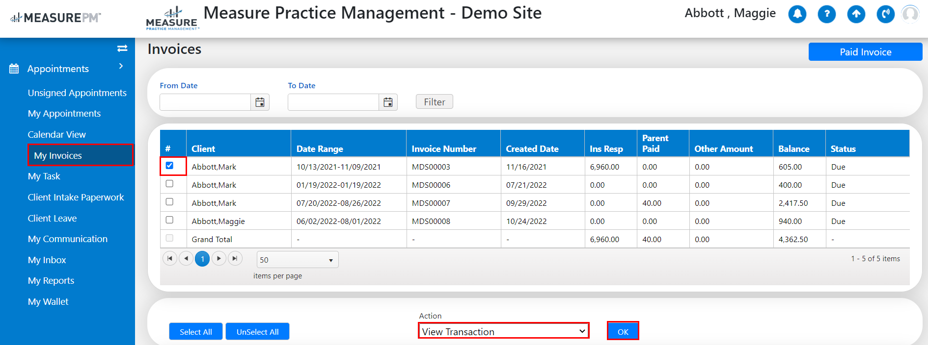
Task: Click the user name Abbott, Maggie in header
Action: (x=730, y=13)
